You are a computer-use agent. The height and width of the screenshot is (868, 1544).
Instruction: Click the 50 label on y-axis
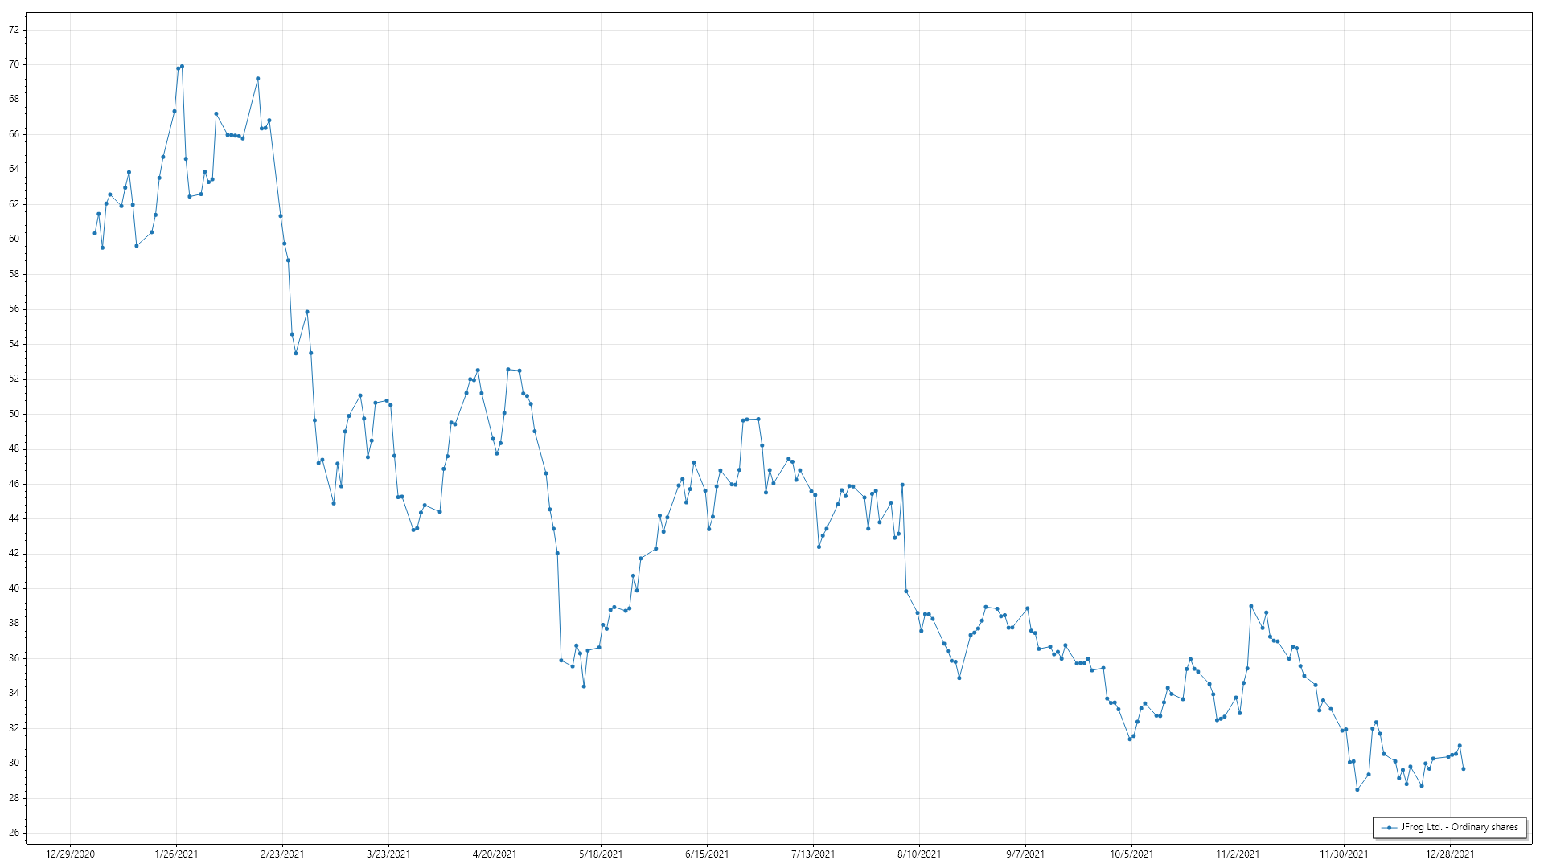[14, 414]
